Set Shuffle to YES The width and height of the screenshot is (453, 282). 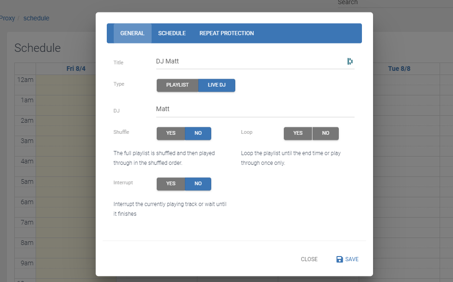[x=171, y=133]
